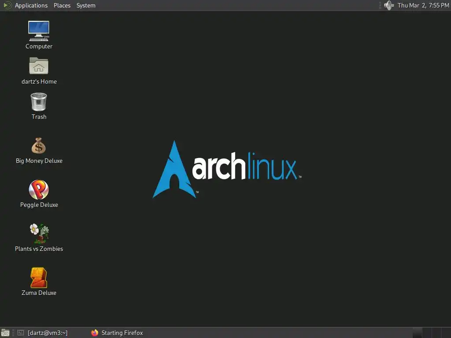
Task: Select the Plants vs Zombies launcher icon
Action: [x=39, y=233]
